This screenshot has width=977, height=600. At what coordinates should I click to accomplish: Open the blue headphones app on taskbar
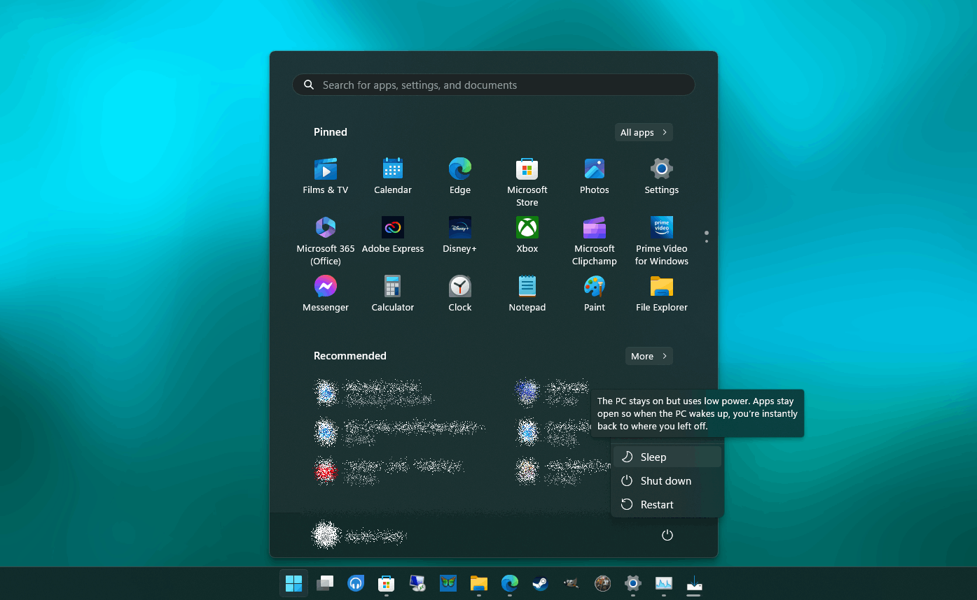click(x=356, y=583)
